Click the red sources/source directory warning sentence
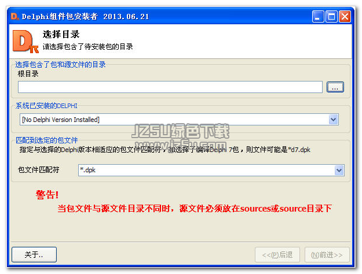Image resolution: width=362 pixels, height=274 pixels. tap(195, 209)
